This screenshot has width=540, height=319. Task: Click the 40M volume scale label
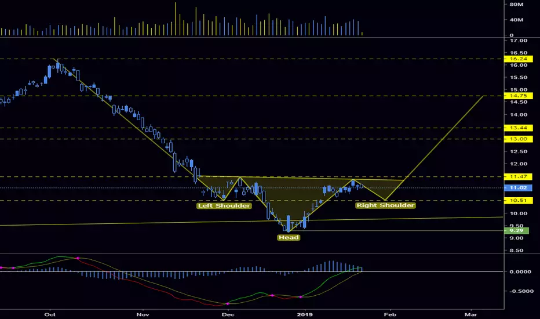(x=516, y=20)
